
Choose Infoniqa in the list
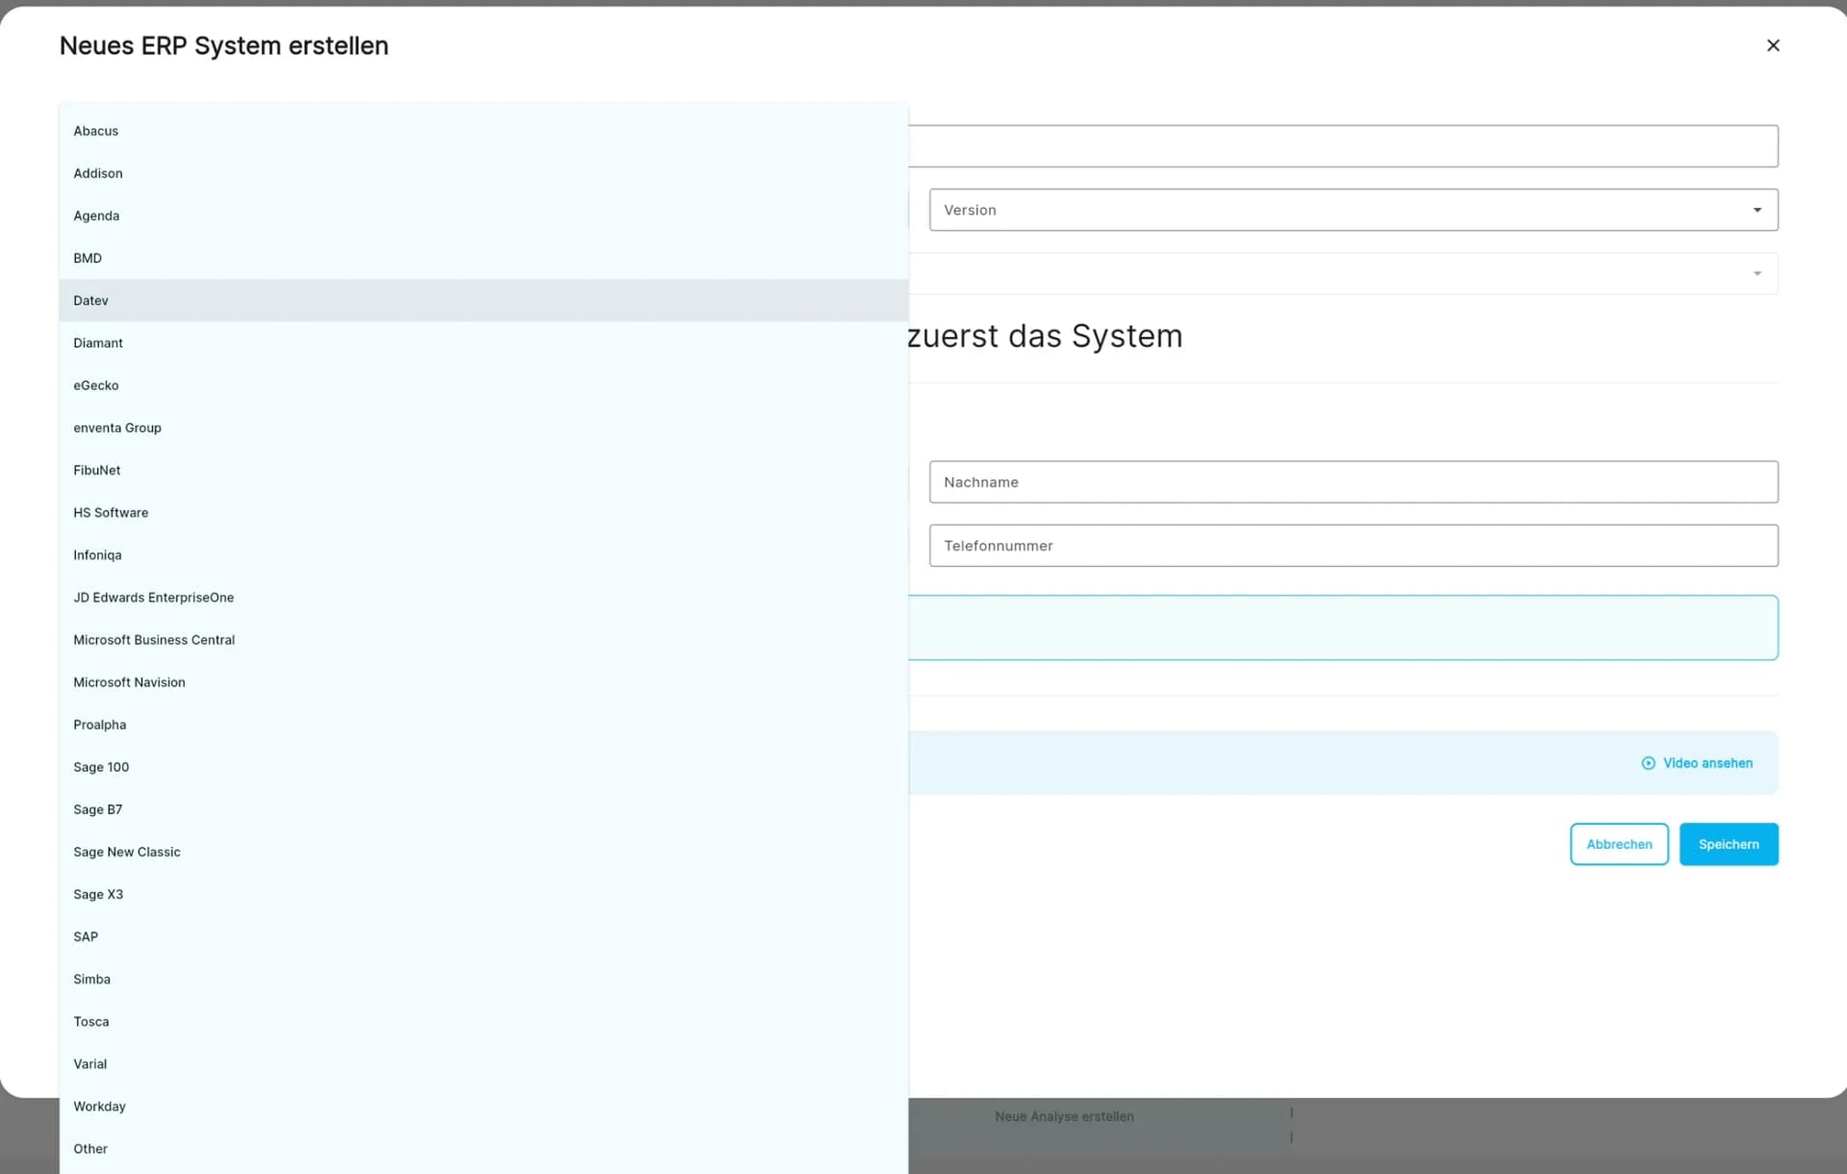coord(484,554)
